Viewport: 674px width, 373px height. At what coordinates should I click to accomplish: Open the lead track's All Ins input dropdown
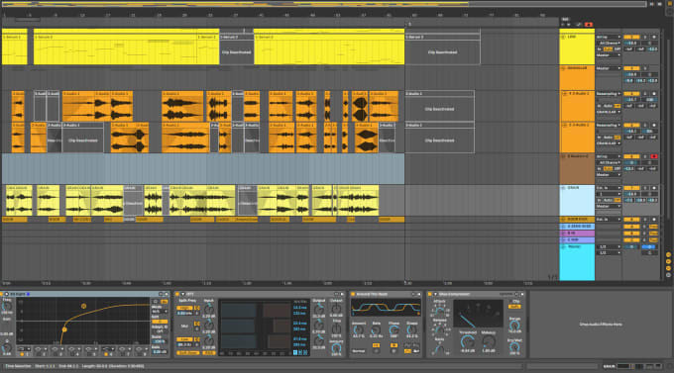tap(609, 37)
